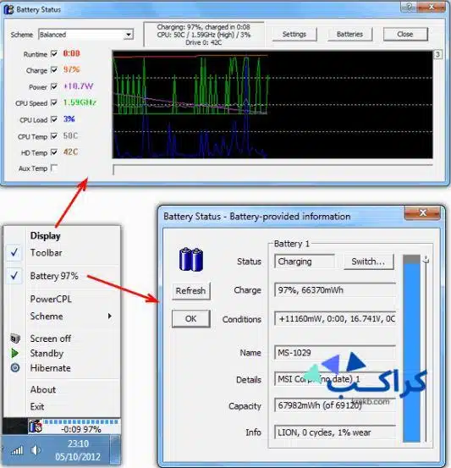Image resolution: width=451 pixels, height=468 pixels.
Task: Open the Scheme Balanced dropdown
Action: point(85,35)
